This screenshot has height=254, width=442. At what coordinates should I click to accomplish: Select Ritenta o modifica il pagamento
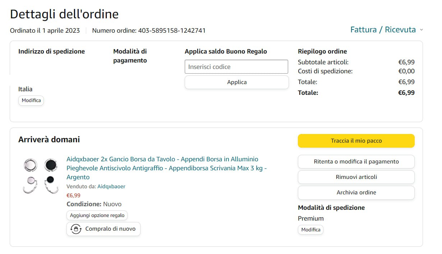point(356,162)
